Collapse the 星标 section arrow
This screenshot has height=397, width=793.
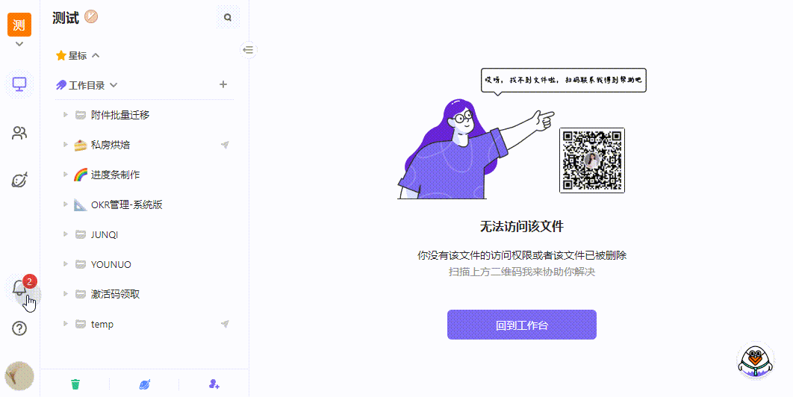coord(96,55)
